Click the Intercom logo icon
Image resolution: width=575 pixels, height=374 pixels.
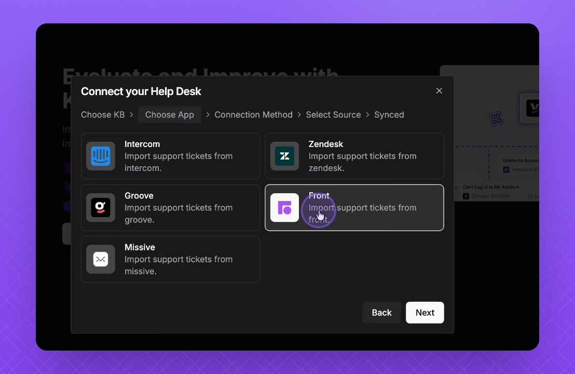click(x=101, y=156)
